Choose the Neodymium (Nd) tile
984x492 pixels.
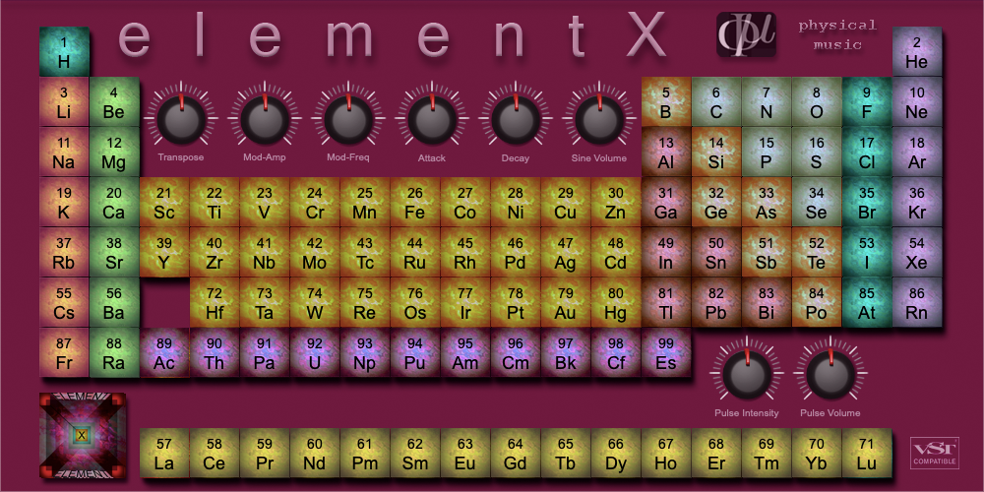click(315, 453)
